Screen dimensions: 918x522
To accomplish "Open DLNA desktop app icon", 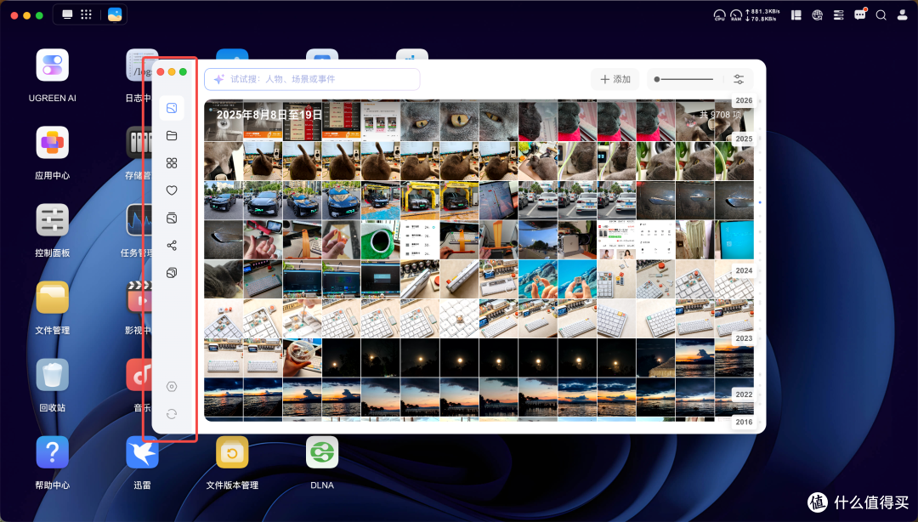I will (x=322, y=452).
